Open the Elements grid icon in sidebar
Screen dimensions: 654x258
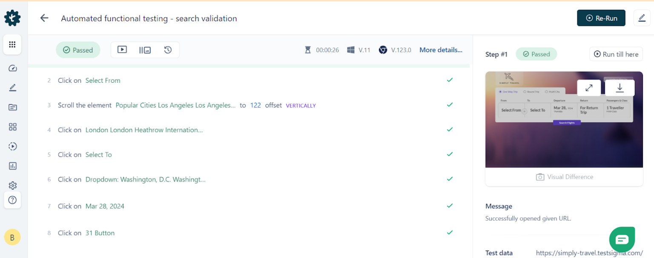click(12, 126)
